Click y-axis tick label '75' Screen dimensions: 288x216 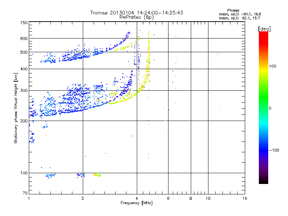pyautogui.click(x=25, y=193)
